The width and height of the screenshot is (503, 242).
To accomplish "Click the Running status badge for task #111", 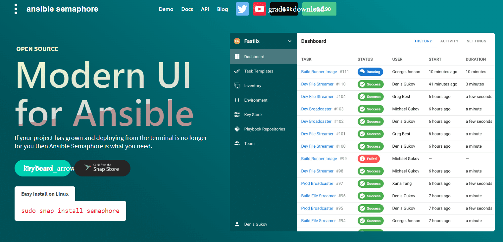I will click(370, 72).
